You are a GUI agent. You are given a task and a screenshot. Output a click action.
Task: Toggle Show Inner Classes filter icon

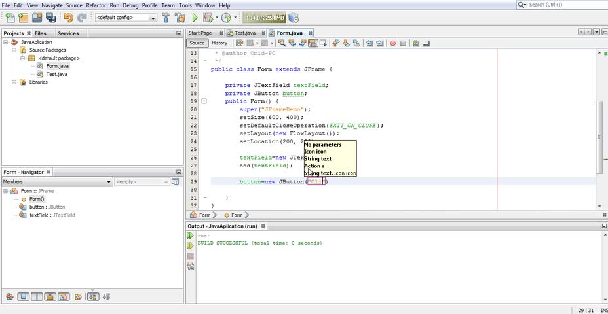64,296
